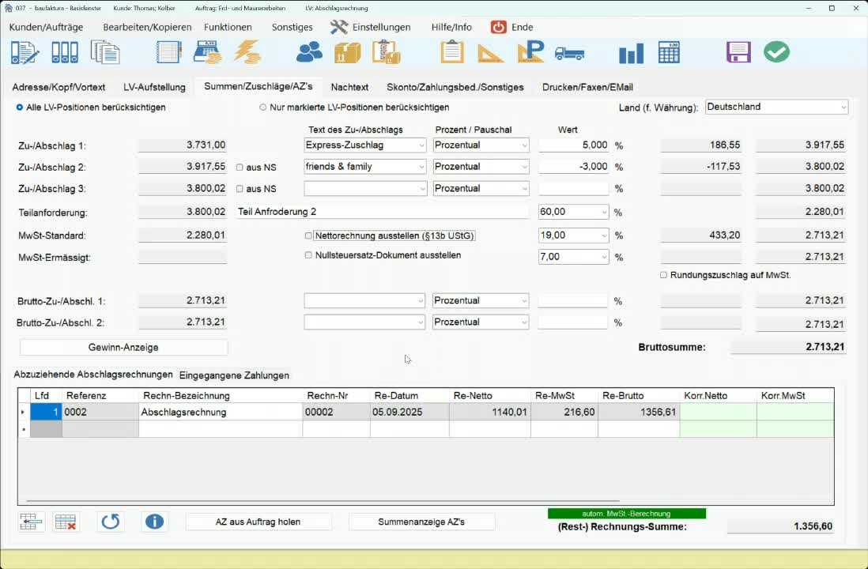This screenshot has height=569, width=868.
Task: Click 'AZ aus Auftrag holen' button
Action: click(x=258, y=522)
